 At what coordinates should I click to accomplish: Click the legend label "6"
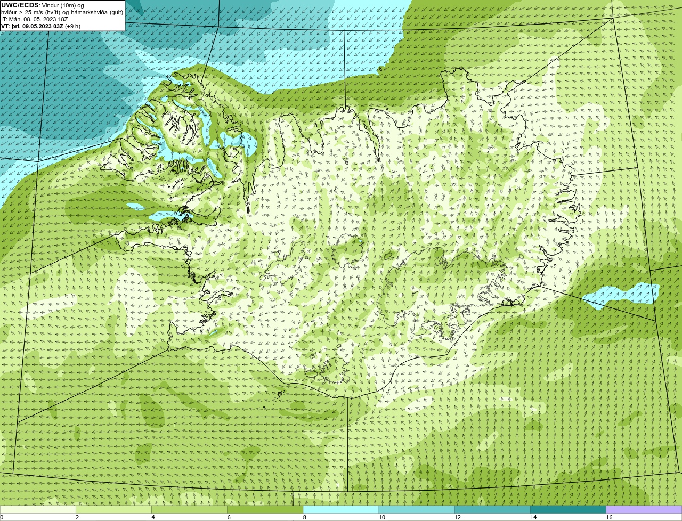coord(229,517)
